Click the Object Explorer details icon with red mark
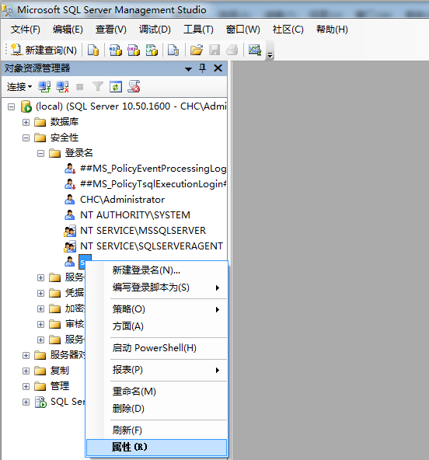Screen dimensions: 429x460 tap(134, 87)
